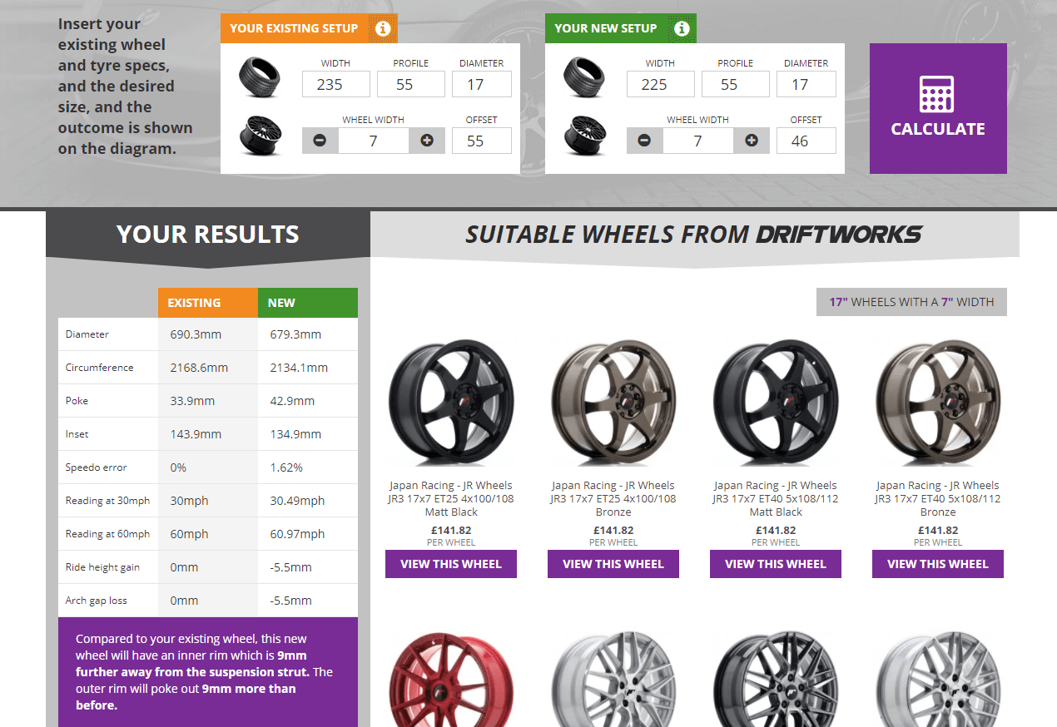This screenshot has height=727, width=1057.
Task: Click the Suitable Wheels from Driftworks heading
Action: tap(693, 235)
